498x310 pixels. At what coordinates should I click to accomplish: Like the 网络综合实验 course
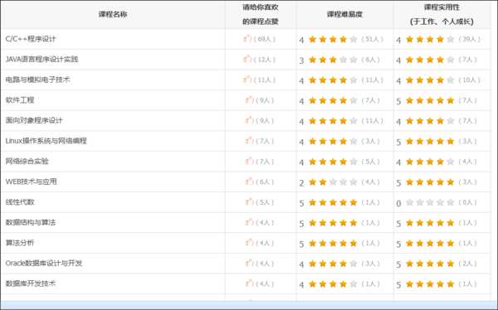249,161
